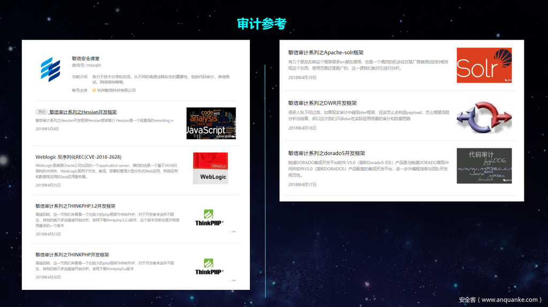This screenshot has height=307, width=548.
Task: Open the Oracle WebLogic thumbnail image
Action: point(210,168)
